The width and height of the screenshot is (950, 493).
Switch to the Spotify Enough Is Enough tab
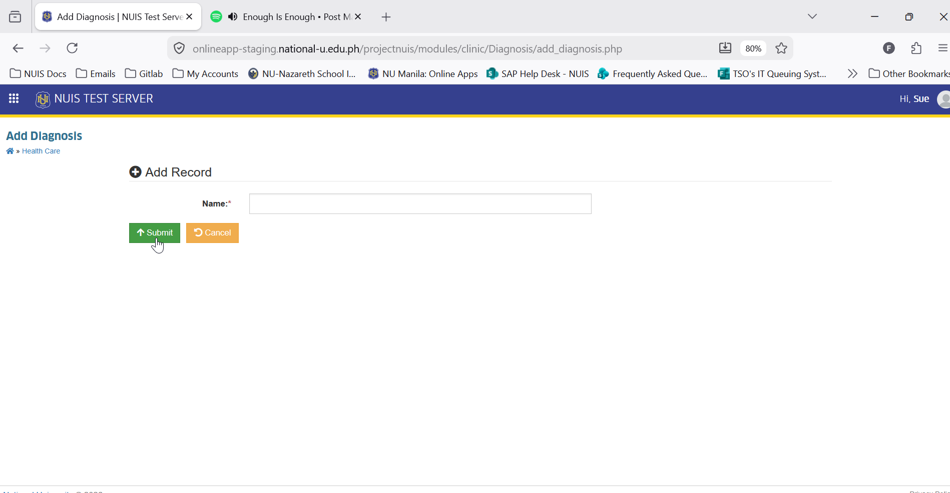[x=286, y=16]
